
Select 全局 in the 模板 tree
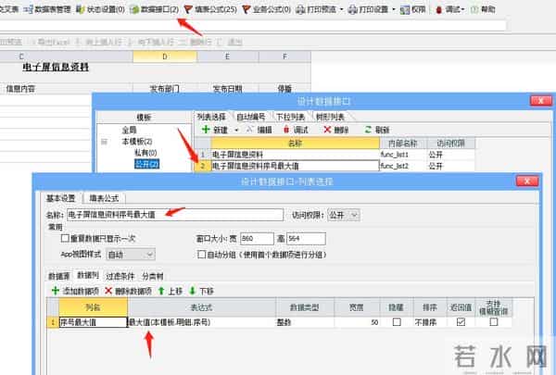click(x=129, y=130)
